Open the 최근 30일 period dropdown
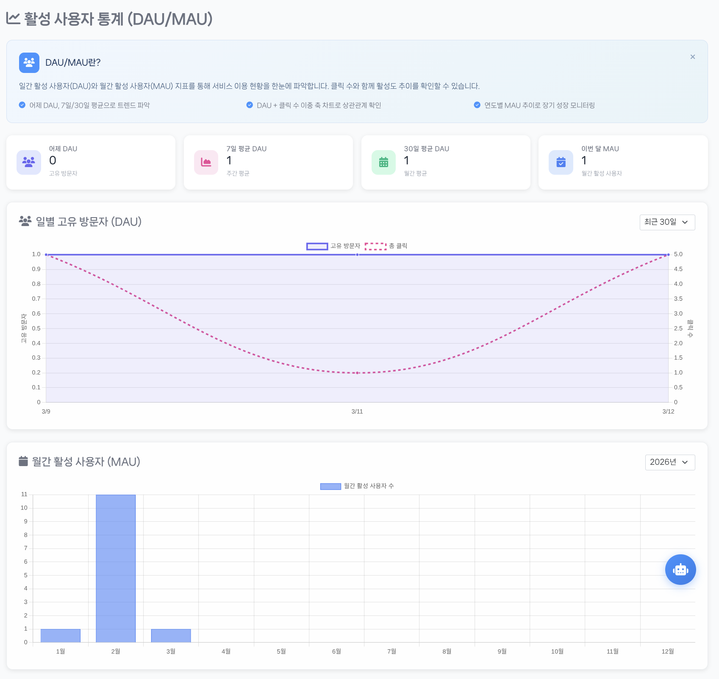 pyautogui.click(x=667, y=222)
